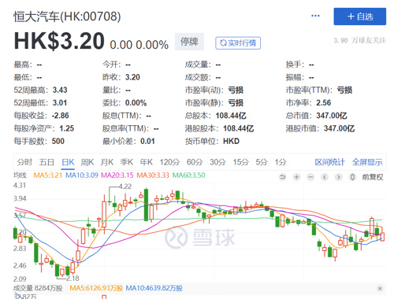Zoom in chart with plus icon
The width and height of the screenshot is (394, 299).
click(x=296, y=177)
